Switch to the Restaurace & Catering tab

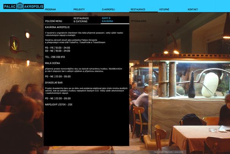81,20
